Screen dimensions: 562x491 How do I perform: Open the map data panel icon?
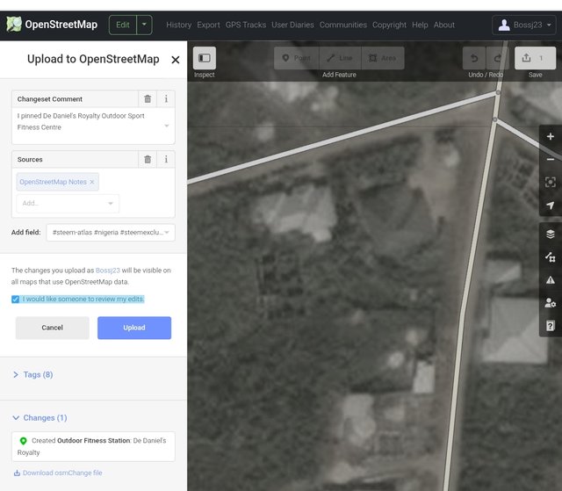point(551,257)
